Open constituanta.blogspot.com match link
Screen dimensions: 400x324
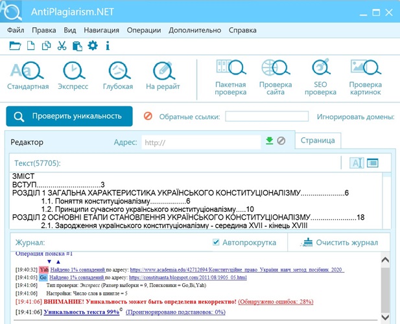tap(188, 277)
